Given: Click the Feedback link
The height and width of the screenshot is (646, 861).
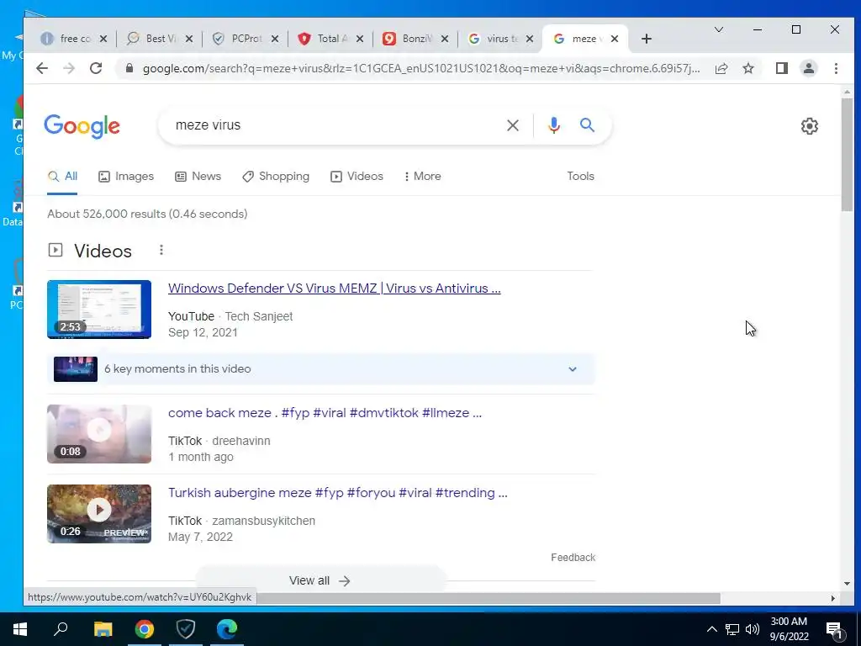Looking at the screenshot, I should [x=573, y=558].
